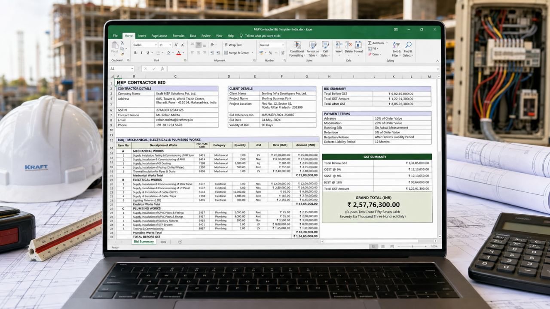Expand the formula bar chevron
Image resolution: width=550 pixels, height=309 pixels.
[438, 69]
